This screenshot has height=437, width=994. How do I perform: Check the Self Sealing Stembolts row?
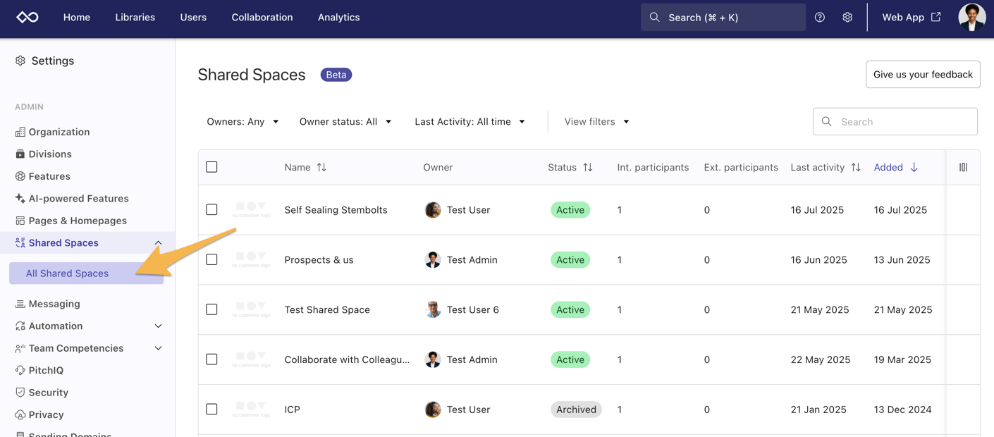(211, 209)
